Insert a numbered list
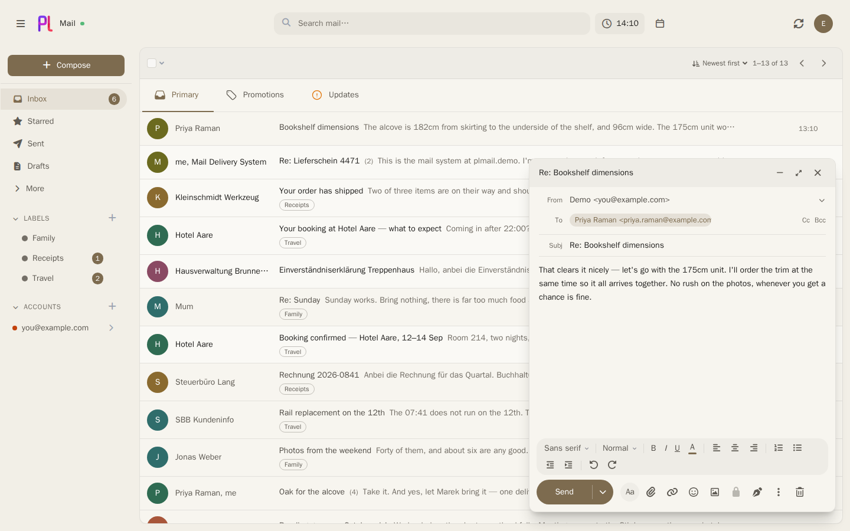850x531 pixels. [779, 448]
